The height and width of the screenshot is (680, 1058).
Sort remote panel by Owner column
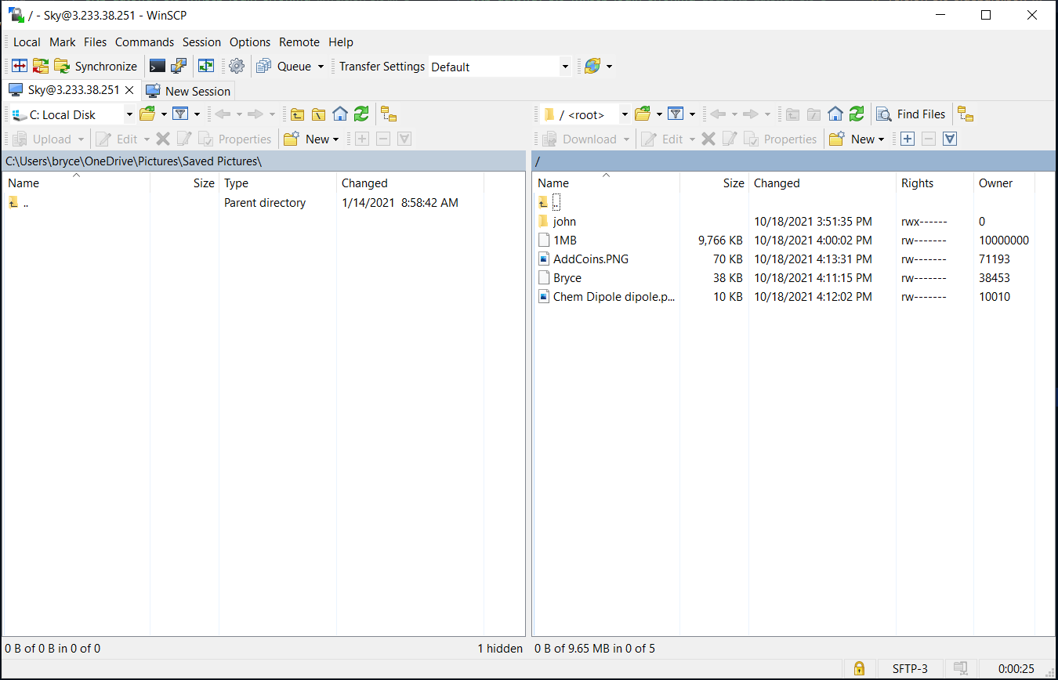point(1004,183)
